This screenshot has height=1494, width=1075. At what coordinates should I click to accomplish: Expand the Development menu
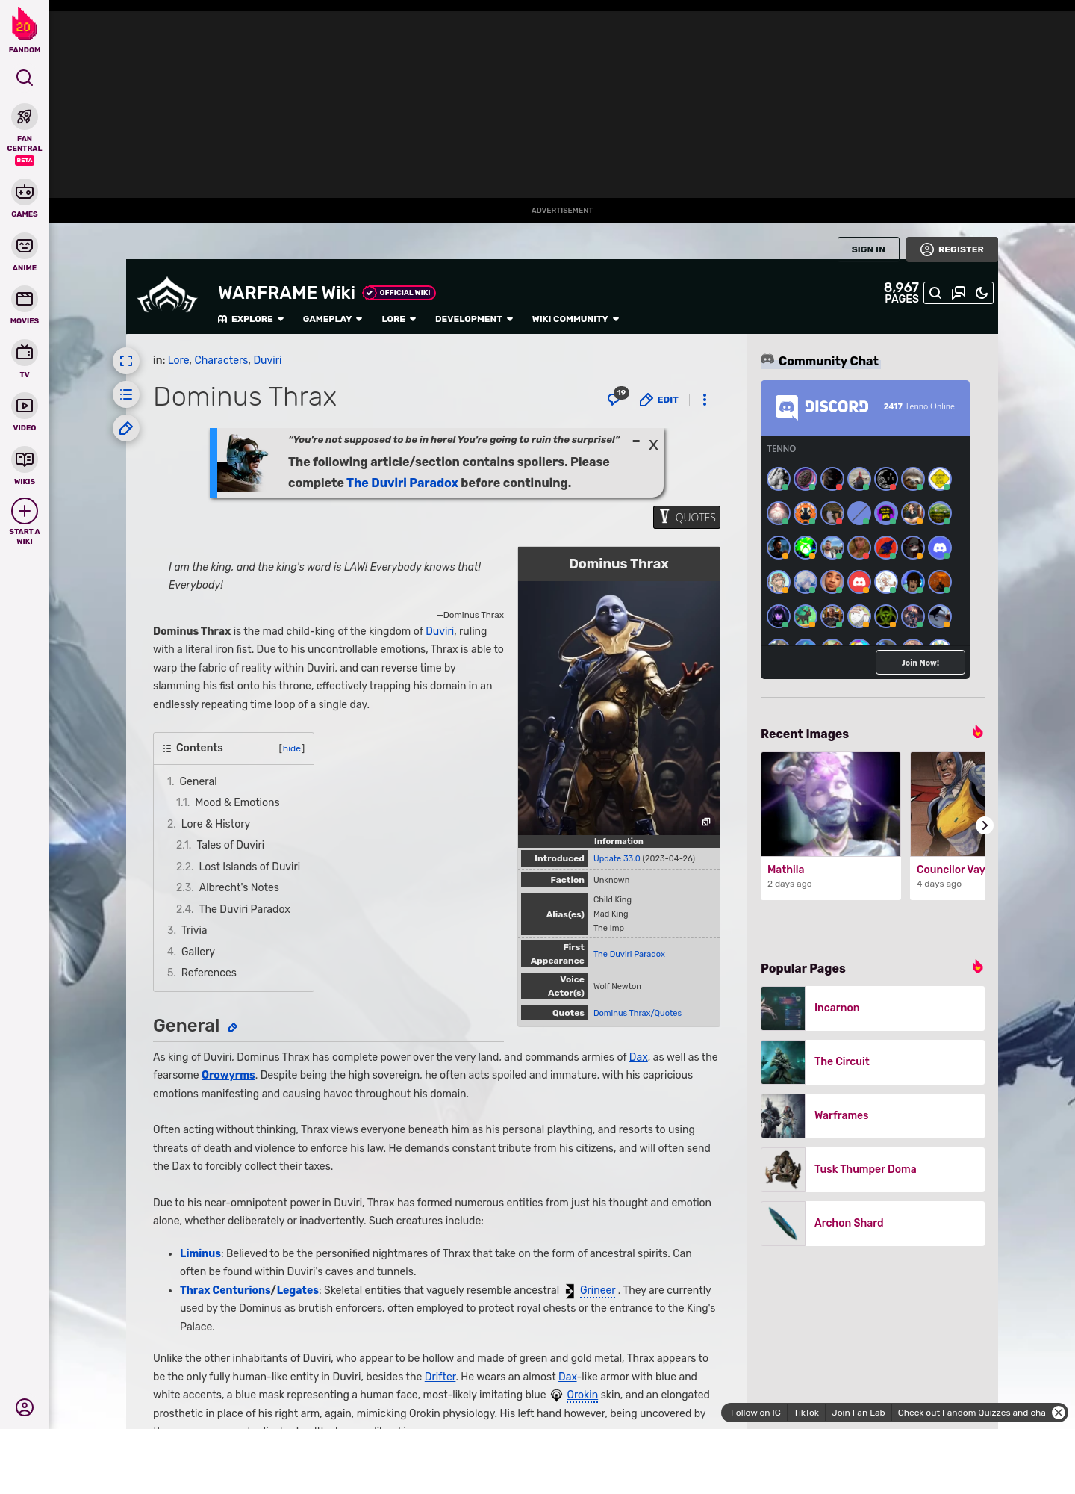(x=474, y=319)
